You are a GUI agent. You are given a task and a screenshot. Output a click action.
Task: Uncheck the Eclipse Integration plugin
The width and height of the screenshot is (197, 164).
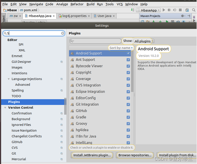[128, 92]
